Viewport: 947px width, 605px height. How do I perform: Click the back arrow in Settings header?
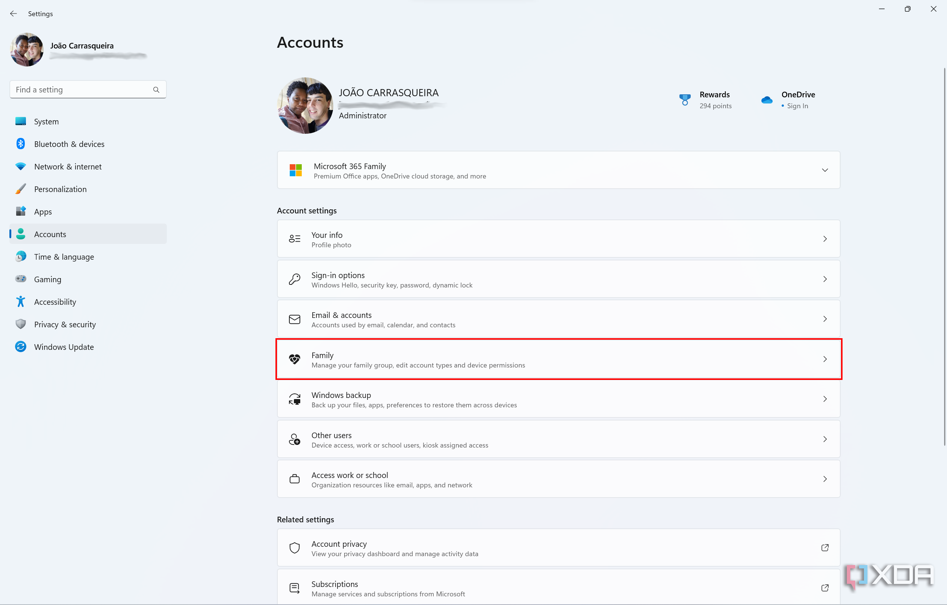(x=14, y=14)
